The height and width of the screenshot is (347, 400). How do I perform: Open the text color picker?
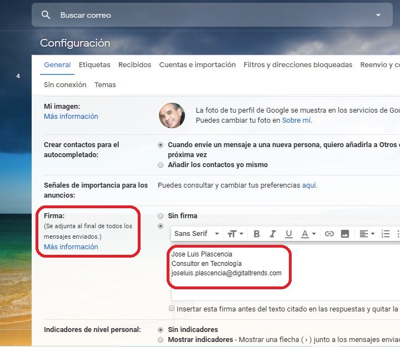(x=308, y=234)
